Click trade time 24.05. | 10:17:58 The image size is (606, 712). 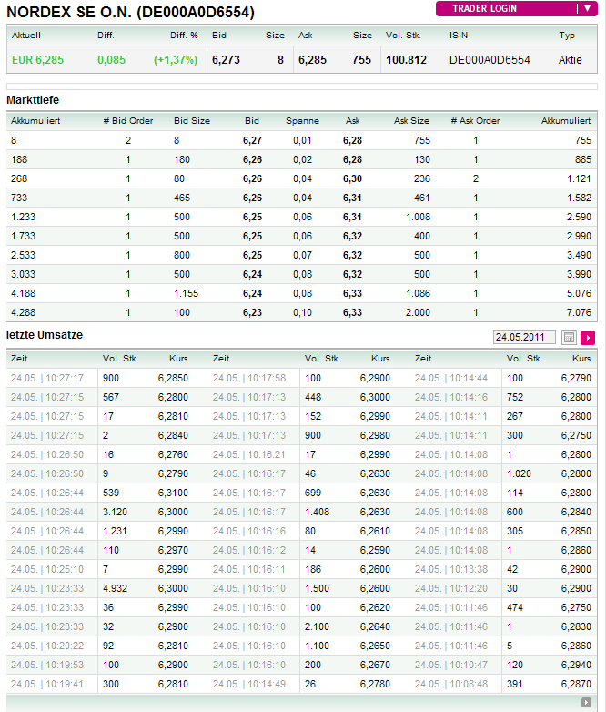point(249,378)
